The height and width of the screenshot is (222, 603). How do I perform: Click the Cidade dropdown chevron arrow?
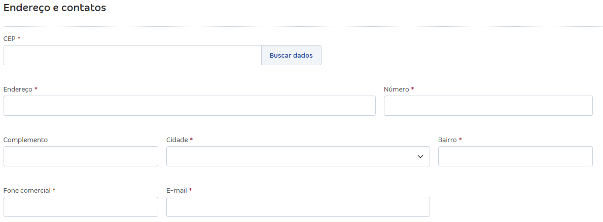pos(420,157)
